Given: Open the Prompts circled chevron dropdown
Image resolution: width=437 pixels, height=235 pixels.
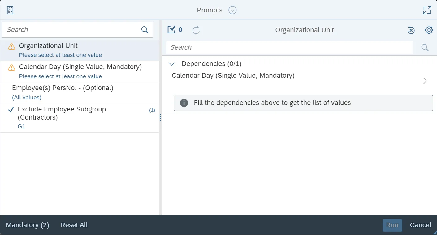Looking at the screenshot, I should tap(232, 10).
